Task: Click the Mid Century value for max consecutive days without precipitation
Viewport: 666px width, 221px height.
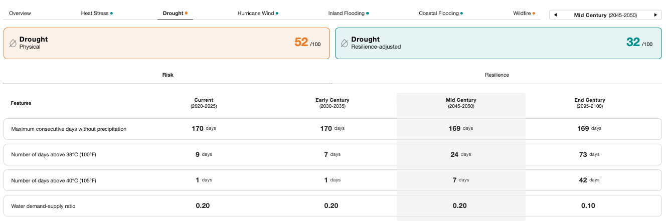Action: pos(461,129)
